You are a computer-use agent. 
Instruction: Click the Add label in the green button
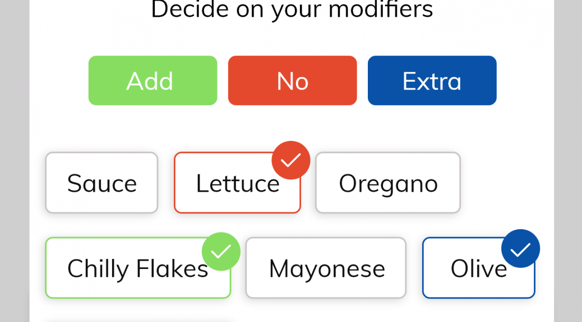pyautogui.click(x=150, y=81)
